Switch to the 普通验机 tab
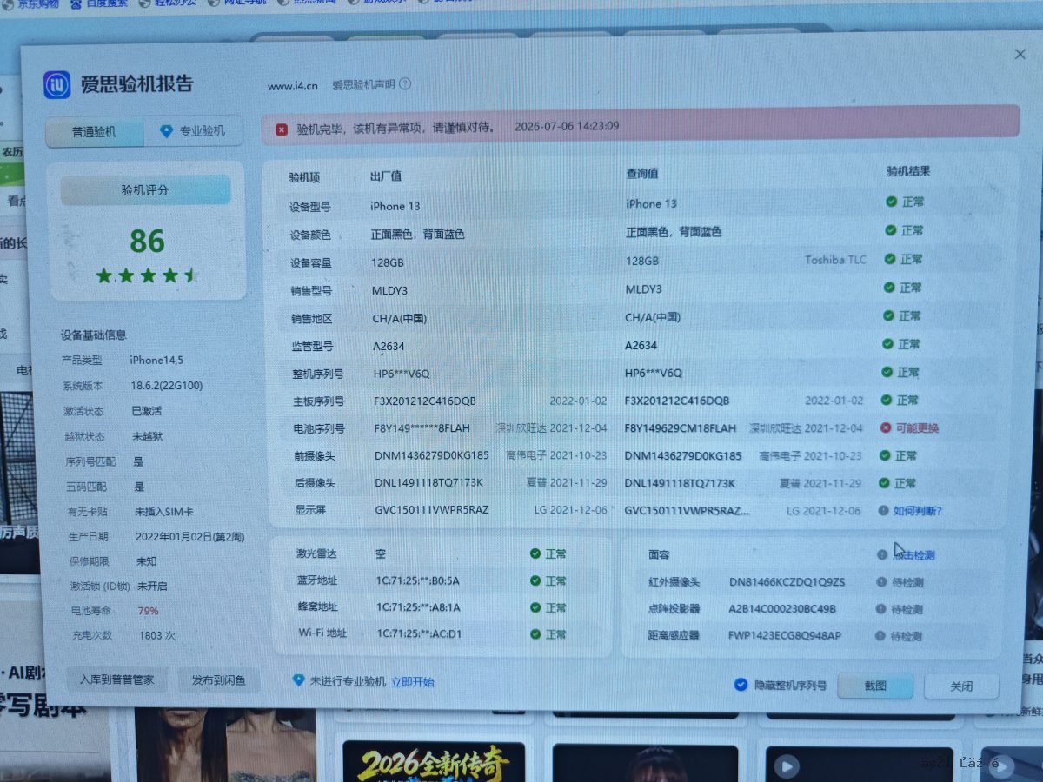 (x=94, y=132)
